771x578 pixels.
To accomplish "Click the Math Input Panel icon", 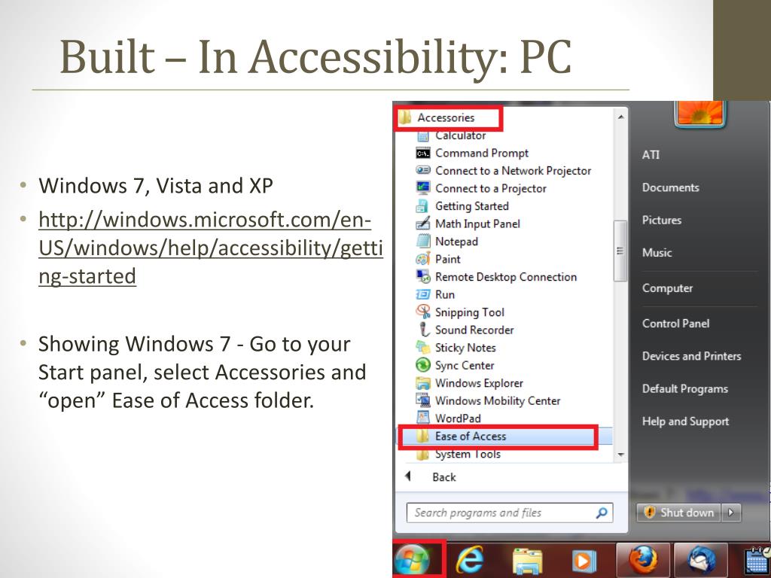I will tap(423, 224).
